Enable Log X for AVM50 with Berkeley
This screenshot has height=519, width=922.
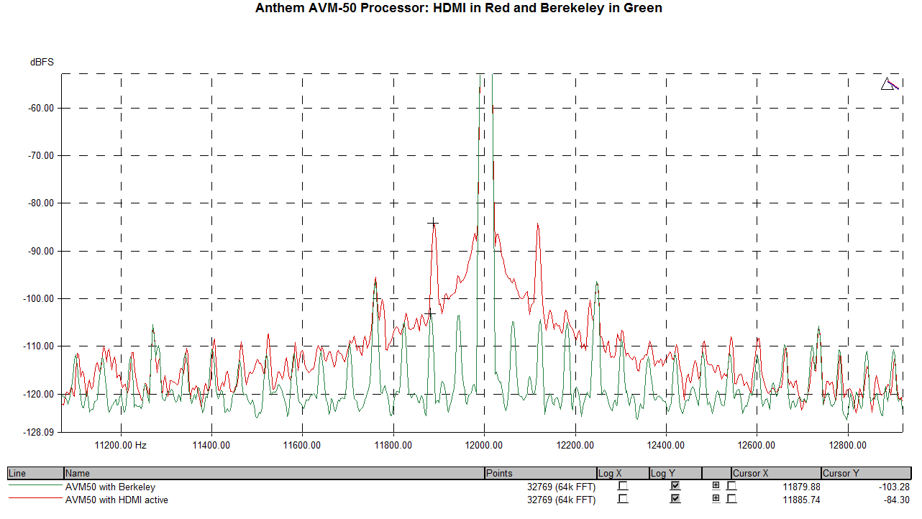[x=623, y=486]
